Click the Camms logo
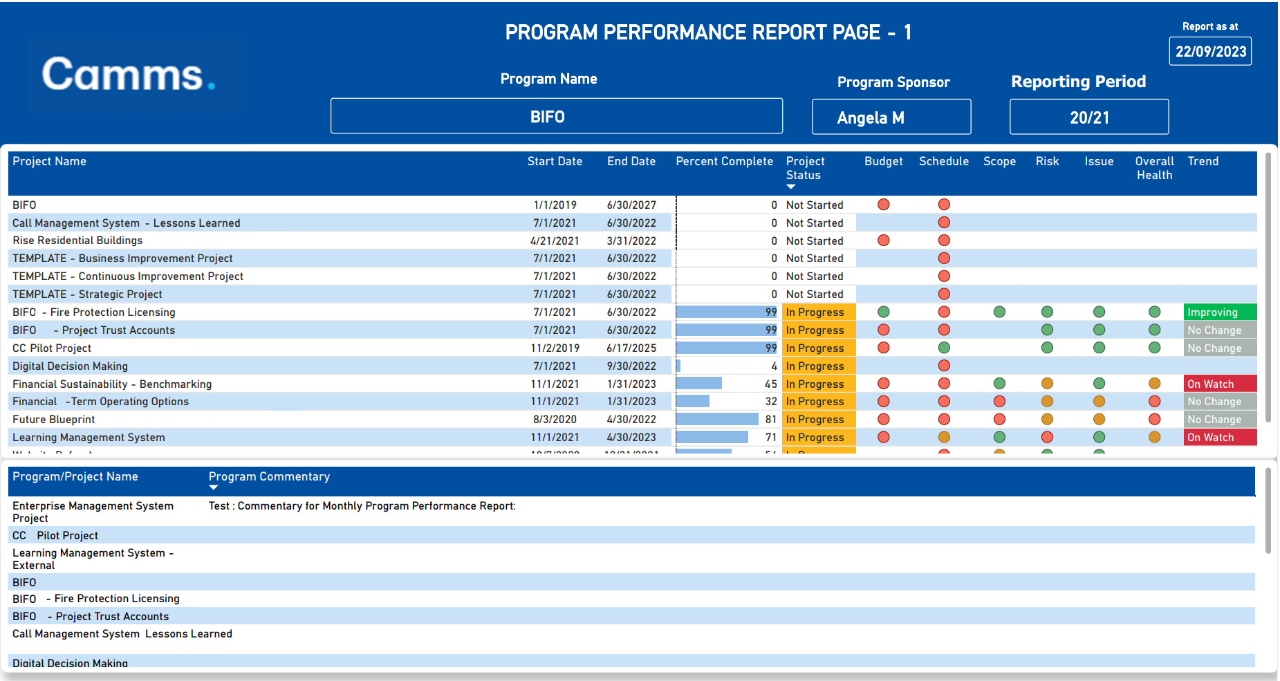This screenshot has width=1280, height=681. point(136,74)
